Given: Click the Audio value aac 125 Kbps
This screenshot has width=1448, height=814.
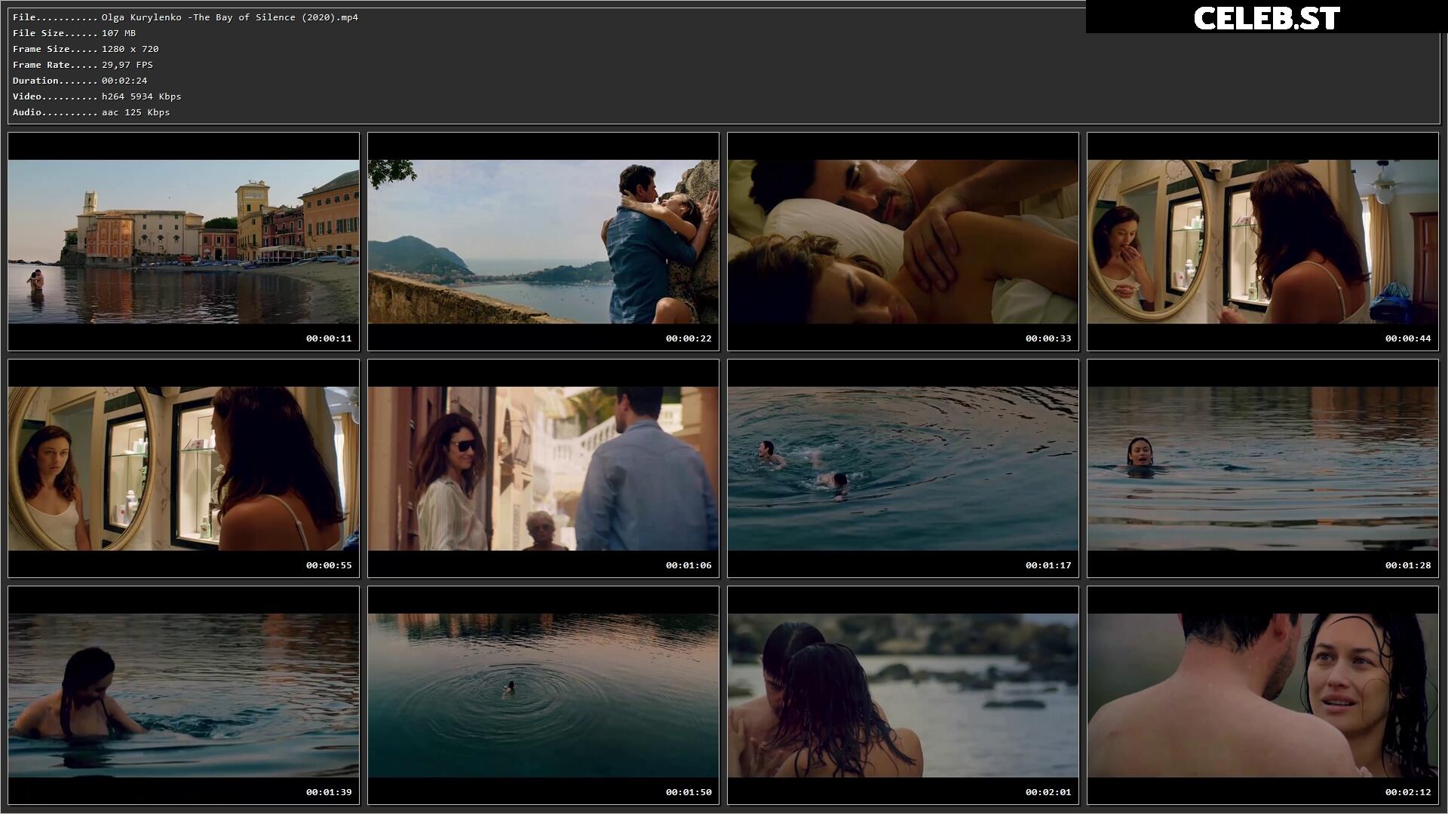Looking at the screenshot, I should pyautogui.click(x=136, y=112).
